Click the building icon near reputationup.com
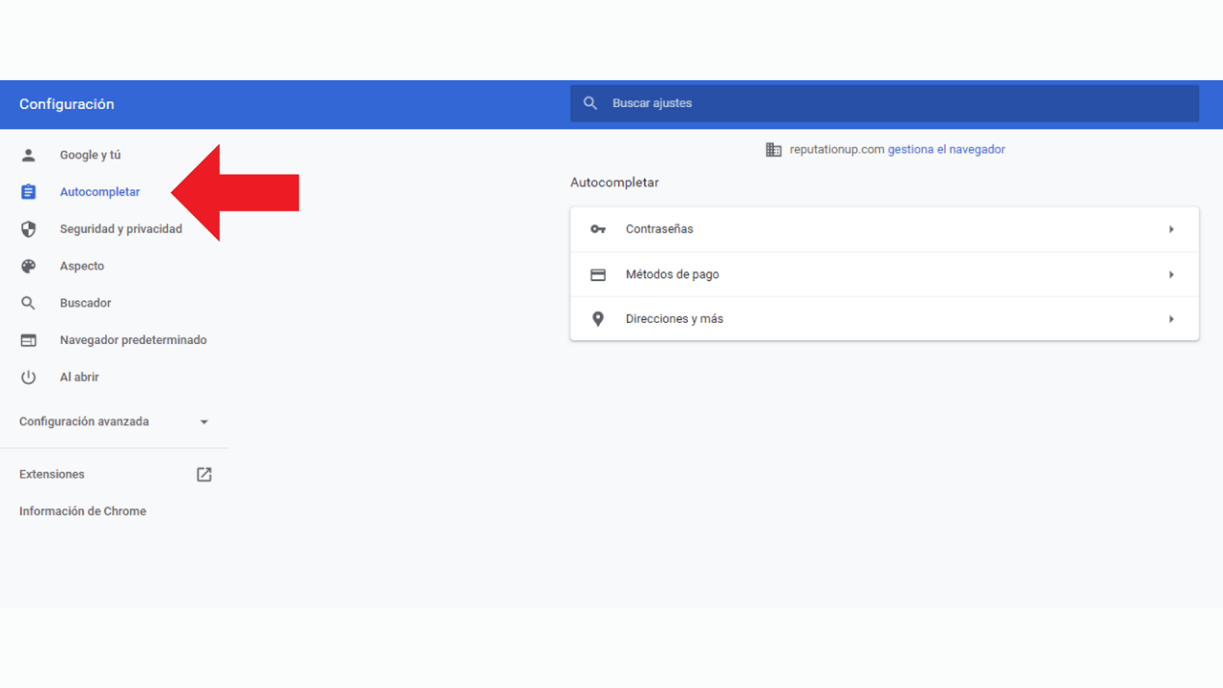The height and width of the screenshot is (688, 1223). click(x=773, y=149)
